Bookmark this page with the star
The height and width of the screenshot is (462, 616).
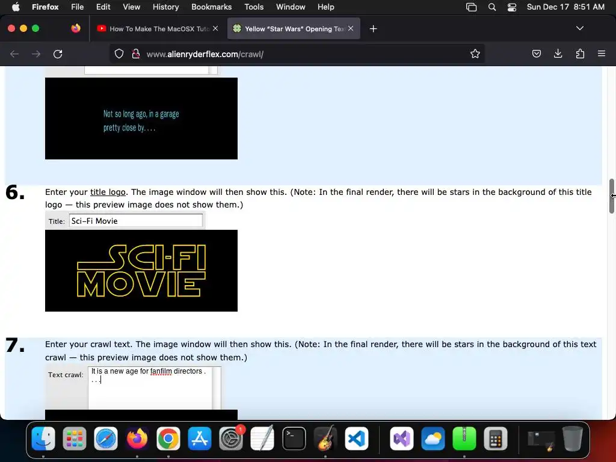pyautogui.click(x=475, y=54)
